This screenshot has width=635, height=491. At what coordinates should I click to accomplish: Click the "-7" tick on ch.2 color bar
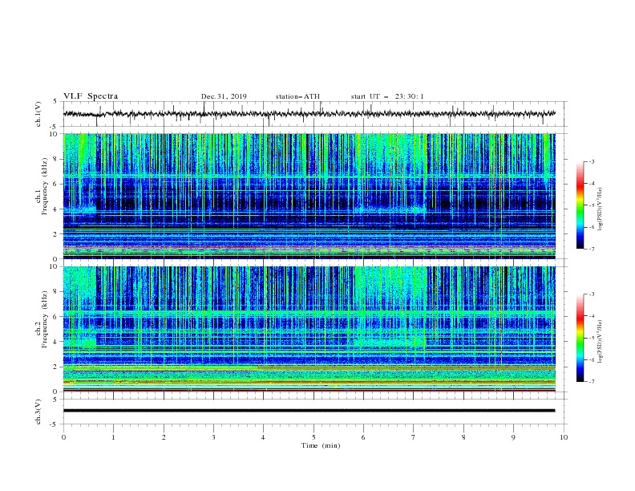(x=591, y=381)
